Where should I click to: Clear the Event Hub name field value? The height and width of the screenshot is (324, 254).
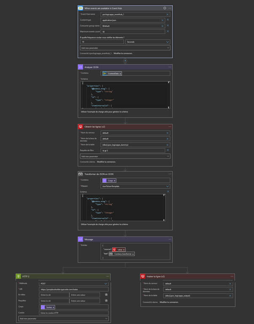click(x=168, y=14)
